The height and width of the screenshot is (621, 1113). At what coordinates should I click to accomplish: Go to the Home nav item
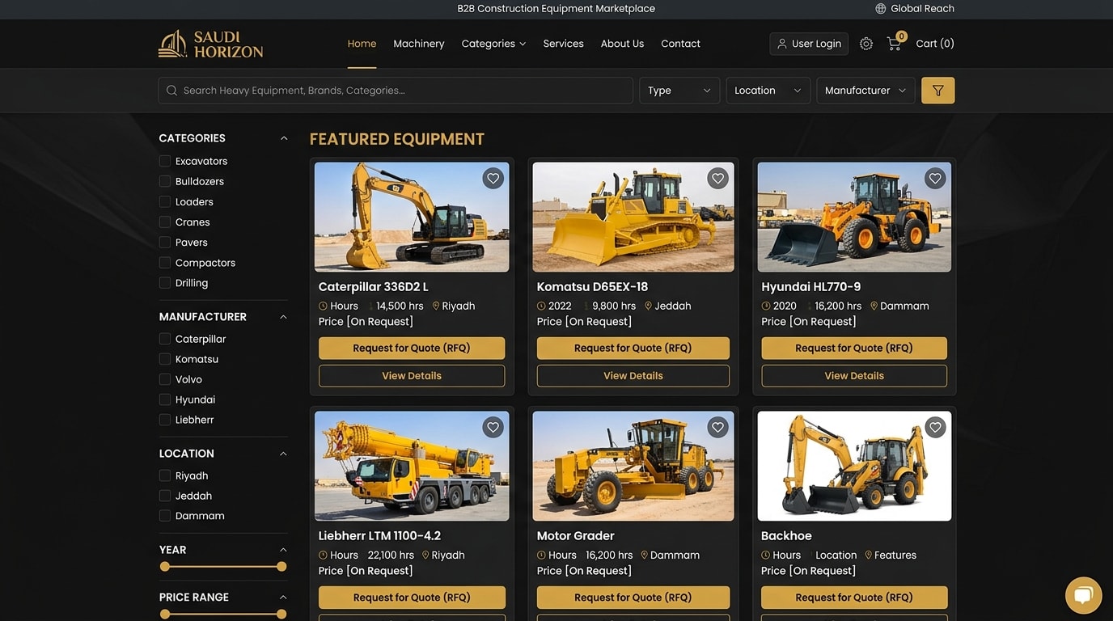click(x=362, y=44)
